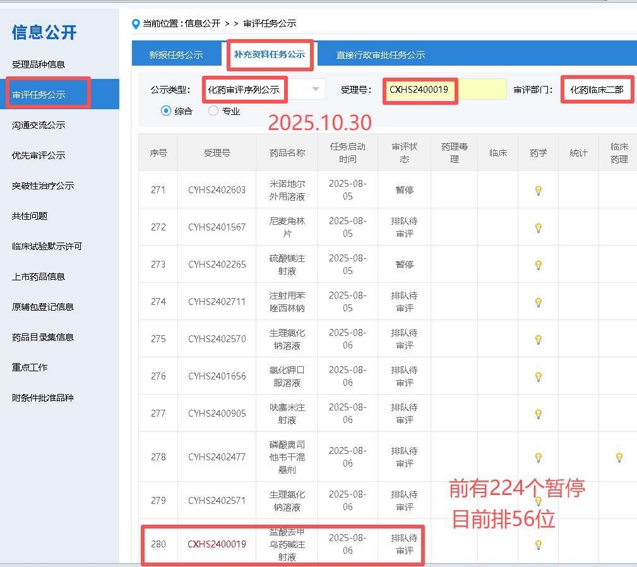This screenshot has width=637, height=567.
Task: Click drug name 呋塞米注射液
Action: point(287,414)
